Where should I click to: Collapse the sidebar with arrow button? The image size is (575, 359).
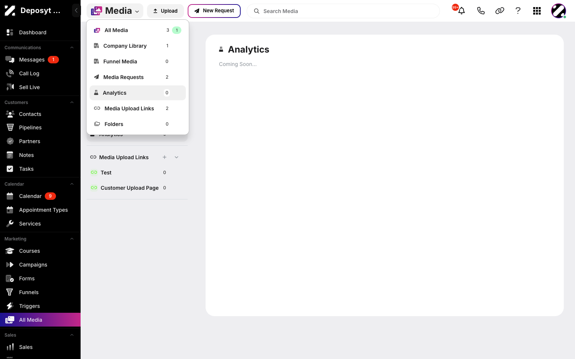pyautogui.click(x=76, y=10)
